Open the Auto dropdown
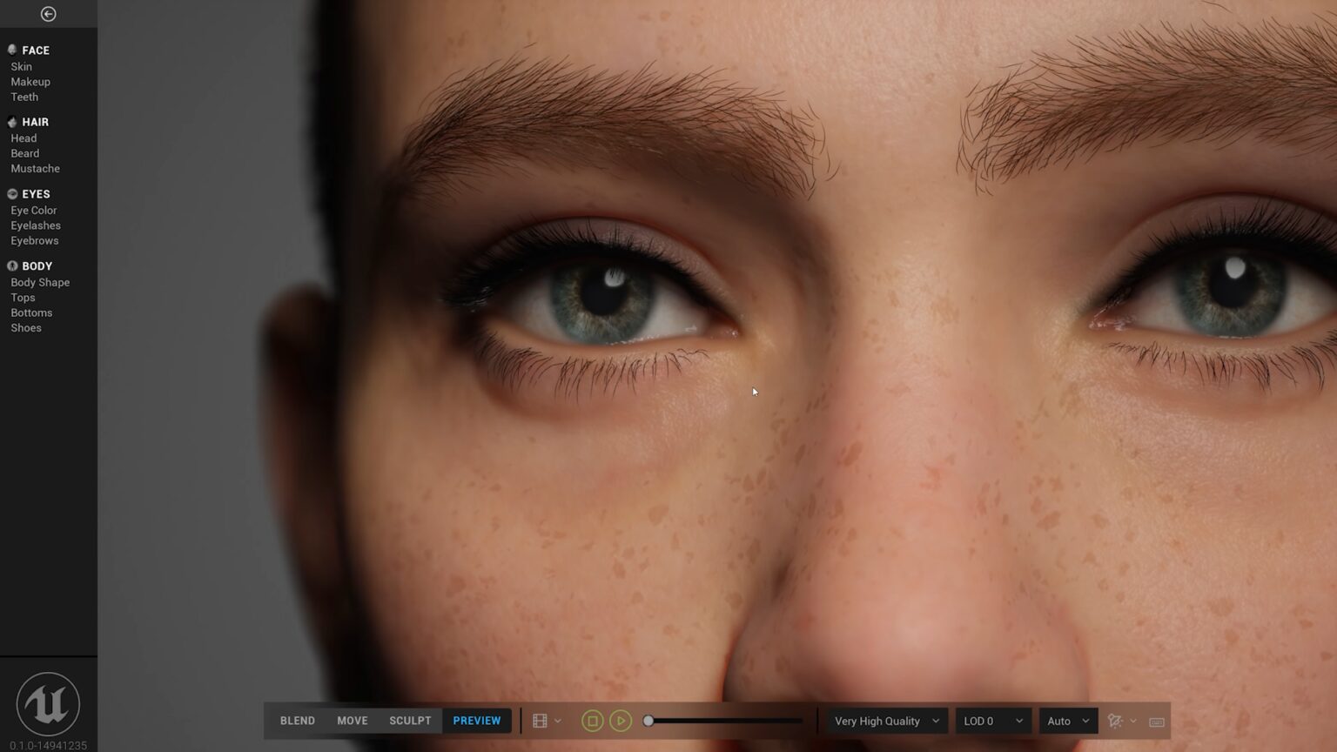The image size is (1337, 752). [x=1068, y=721]
